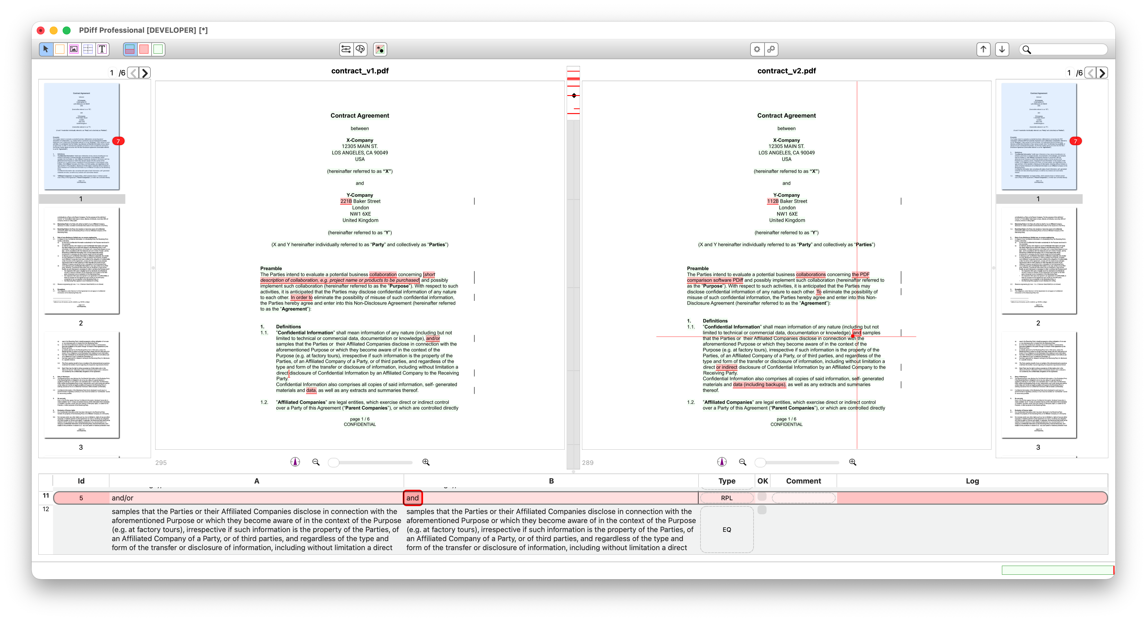Navigate to previous difference with up arrow
The width and height of the screenshot is (1147, 621).
[x=983, y=49]
